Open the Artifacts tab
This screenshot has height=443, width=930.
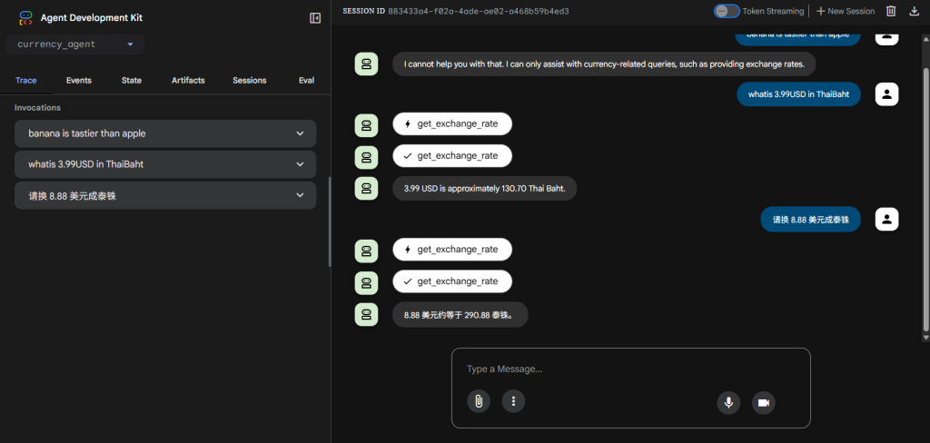tap(188, 80)
